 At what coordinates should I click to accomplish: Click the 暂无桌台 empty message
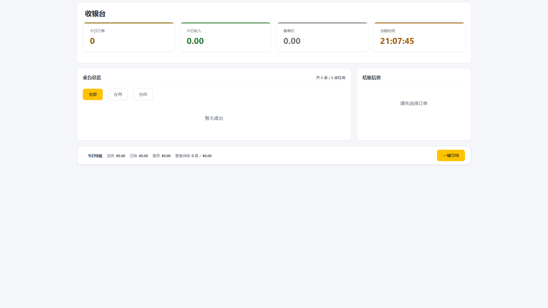point(214,118)
